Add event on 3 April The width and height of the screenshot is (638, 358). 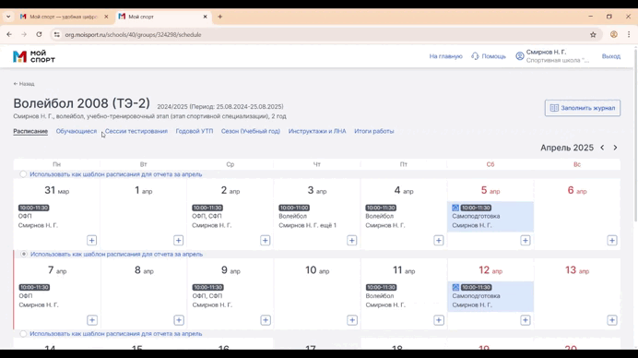point(351,240)
